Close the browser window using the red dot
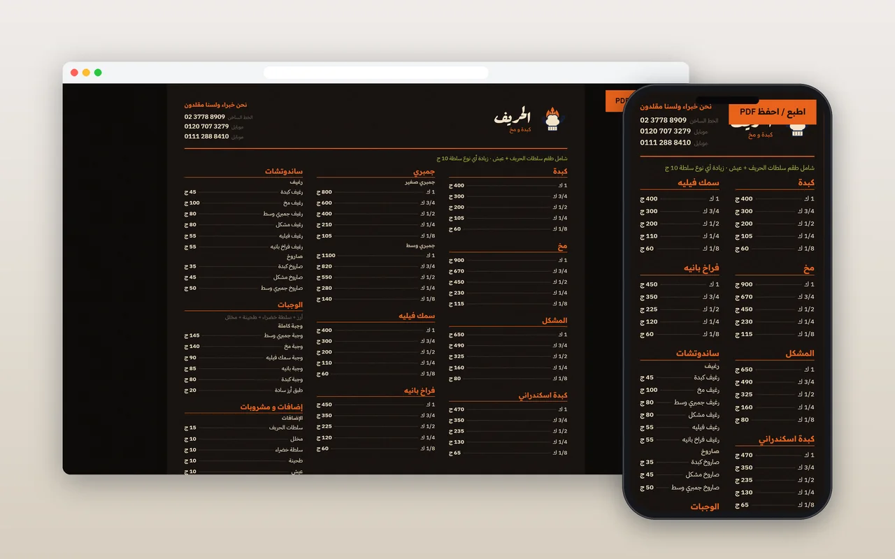This screenshot has height=559, width=895. tap(74, 73)
